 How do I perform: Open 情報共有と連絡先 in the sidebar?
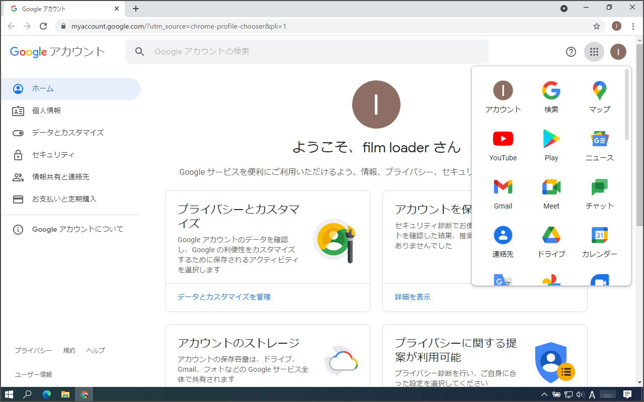[70, 177]
